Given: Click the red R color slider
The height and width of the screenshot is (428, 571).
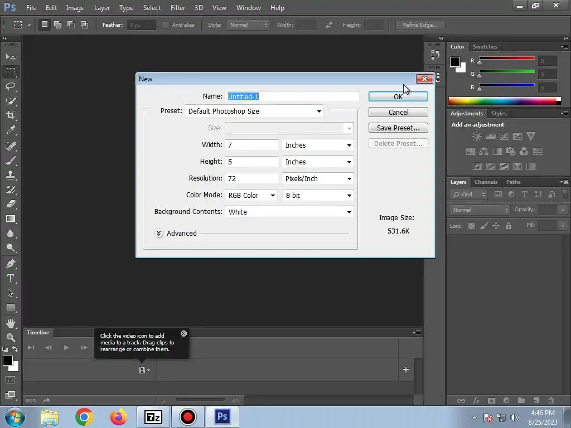Looking at the screenshot, I should point(506,58).
